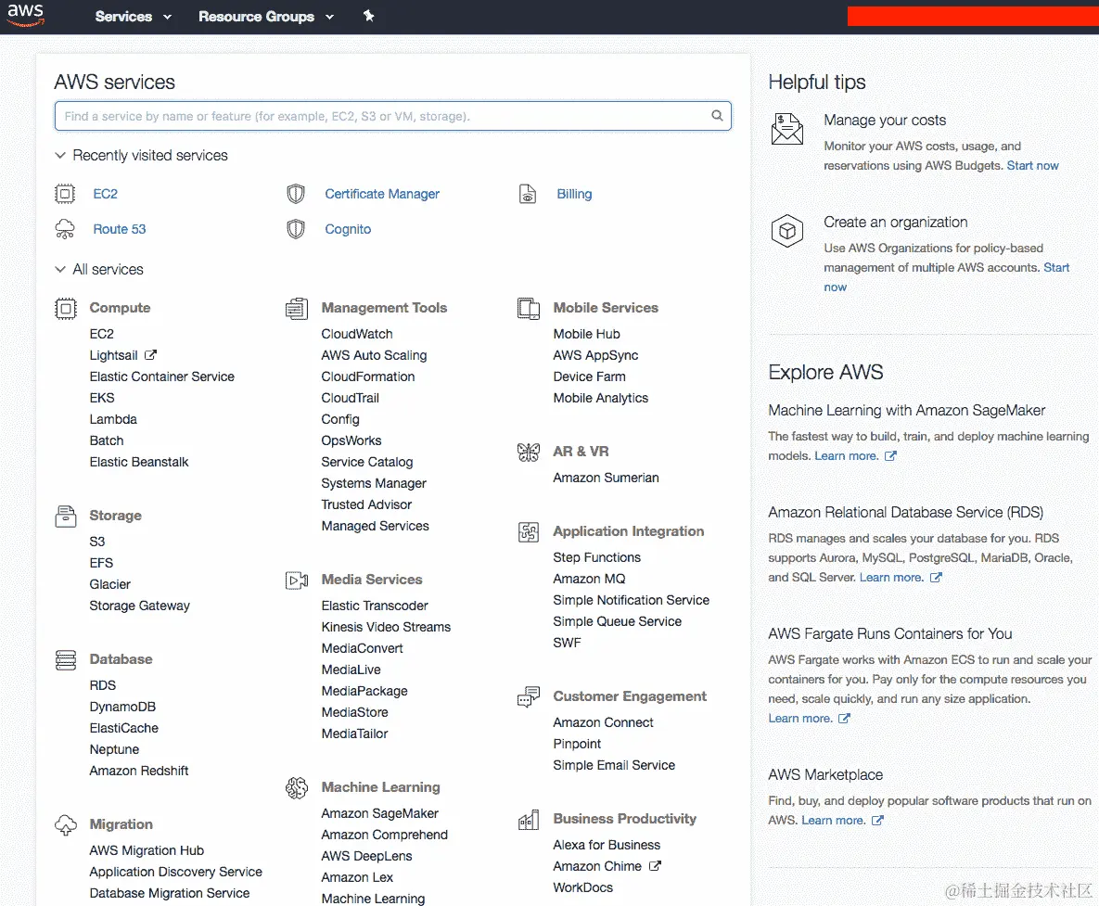1099x906 pixels.
Task: Open Certificate Manager service link
Action: [x=382, y=194]
